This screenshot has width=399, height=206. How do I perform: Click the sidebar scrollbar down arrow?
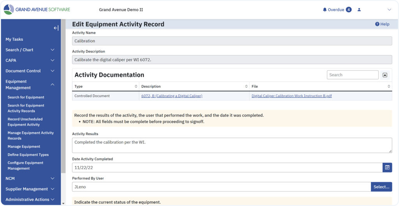[63, 203]
